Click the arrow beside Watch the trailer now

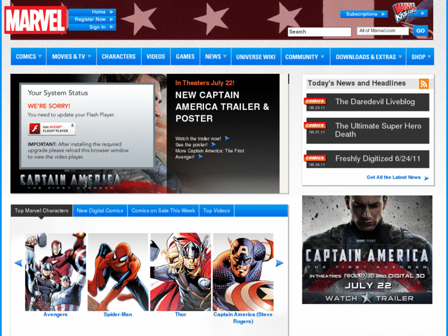point(227,138)
